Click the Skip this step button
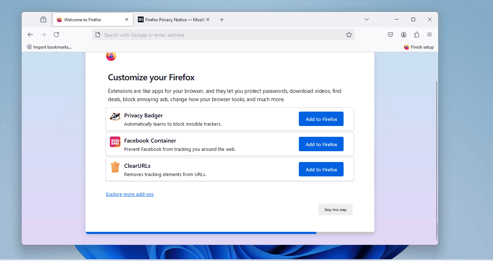This screenshot has width=493, height=261. pos(335,210)
